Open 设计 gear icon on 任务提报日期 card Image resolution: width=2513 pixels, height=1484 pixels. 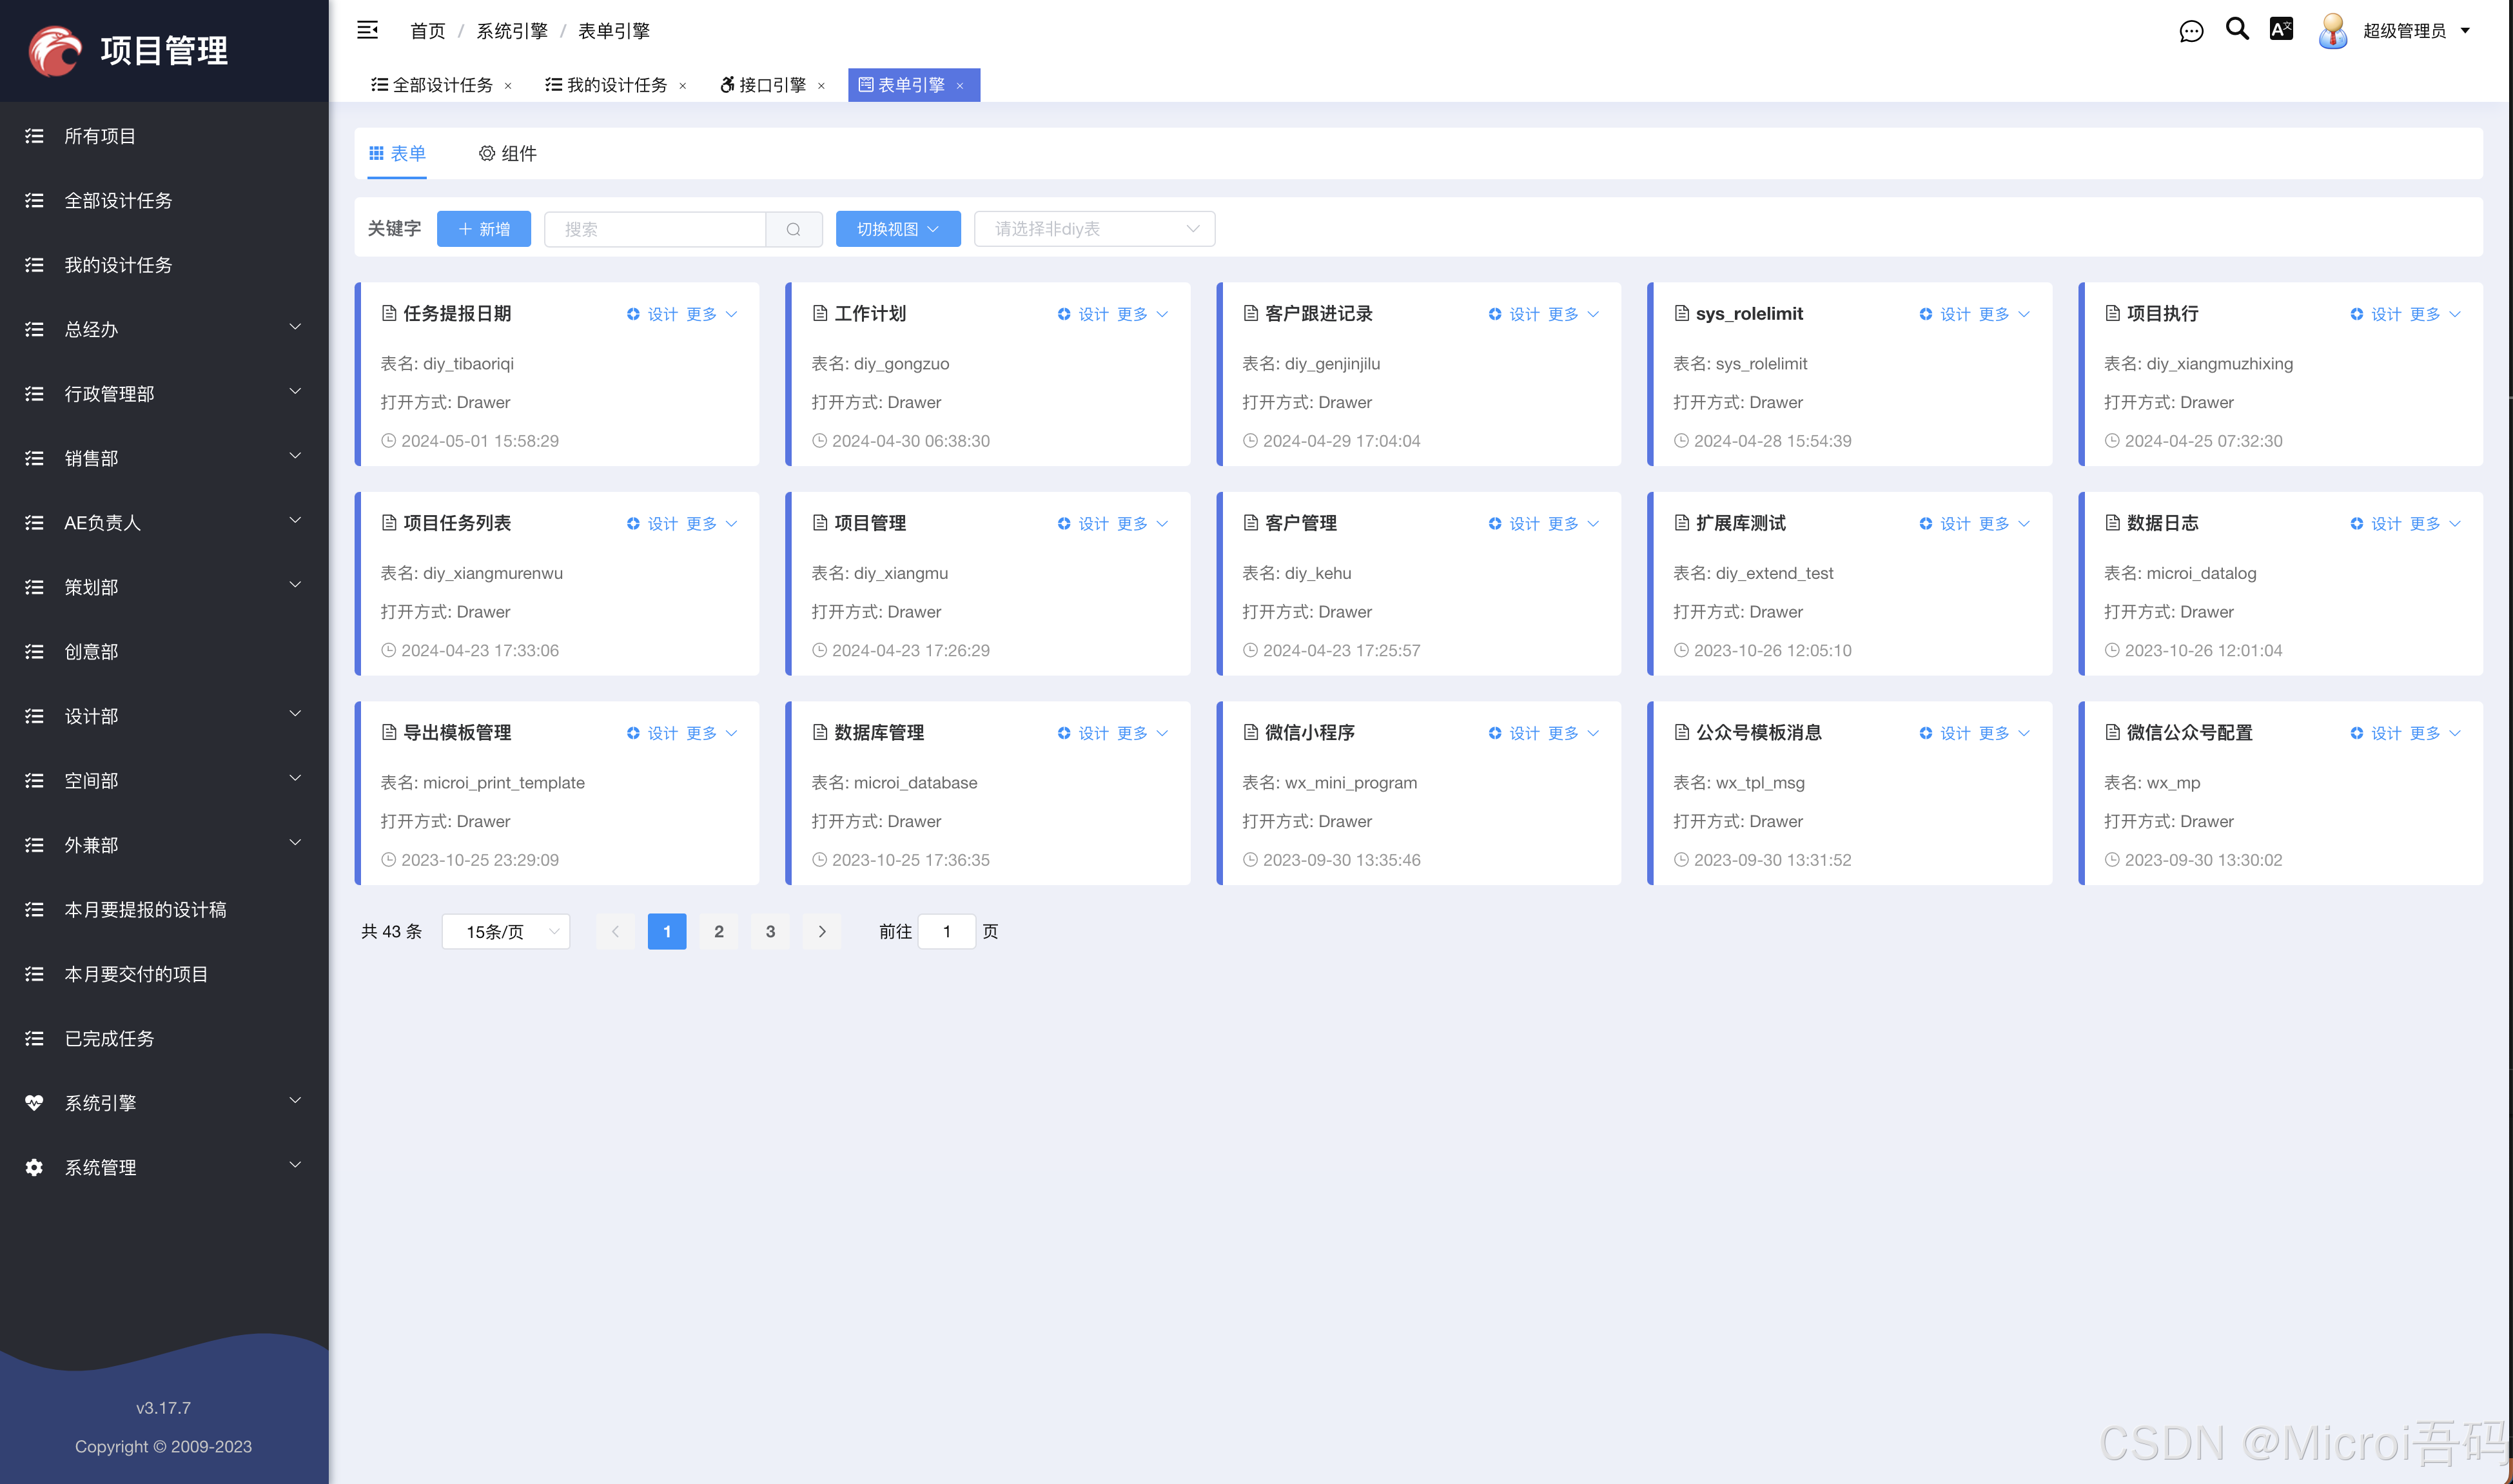(633, 313)
